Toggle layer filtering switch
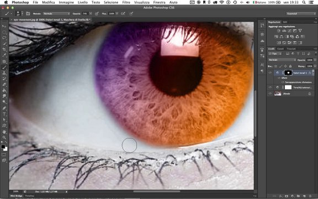Screen dimensions: 318x199 [x=315, y=54]
